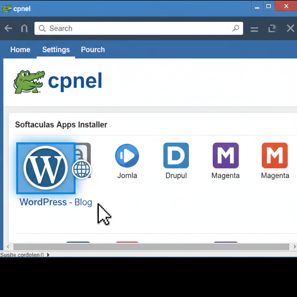The width and height of the screenshot is (297, 297).
Task: Click the horizontal scrollbar's right arrow
Action: pyautogui.click(x=294, y=247)
